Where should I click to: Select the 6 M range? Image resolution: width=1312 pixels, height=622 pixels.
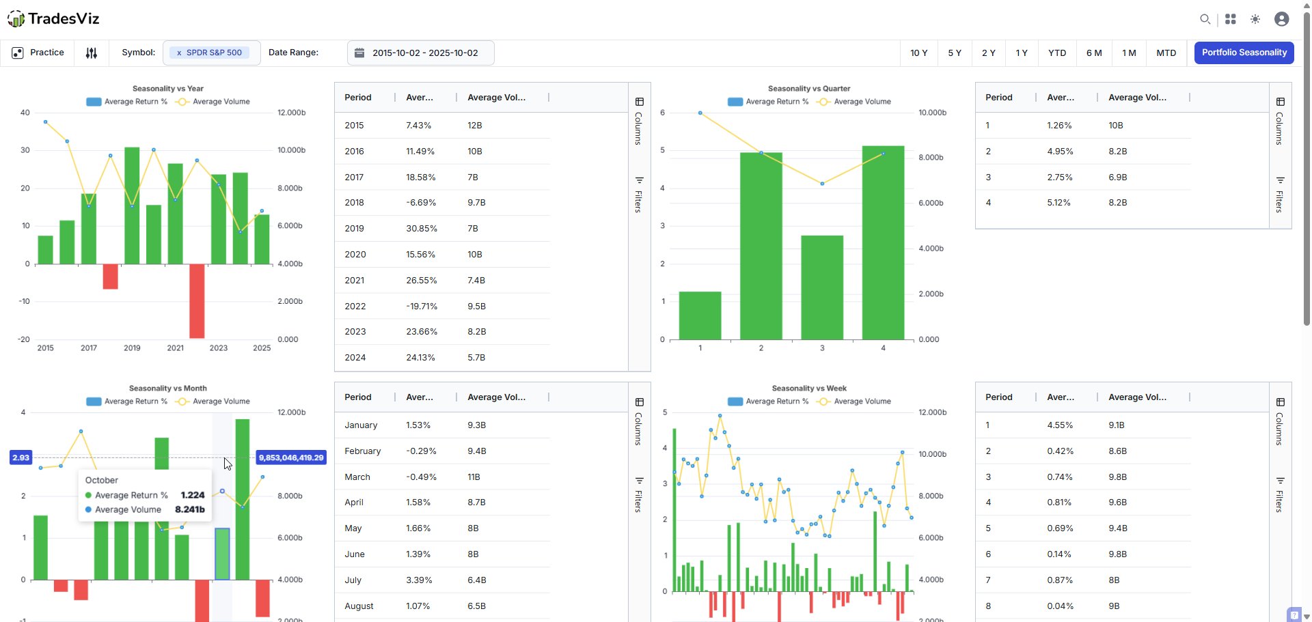pyautogui.click(x=1094, y=53)
